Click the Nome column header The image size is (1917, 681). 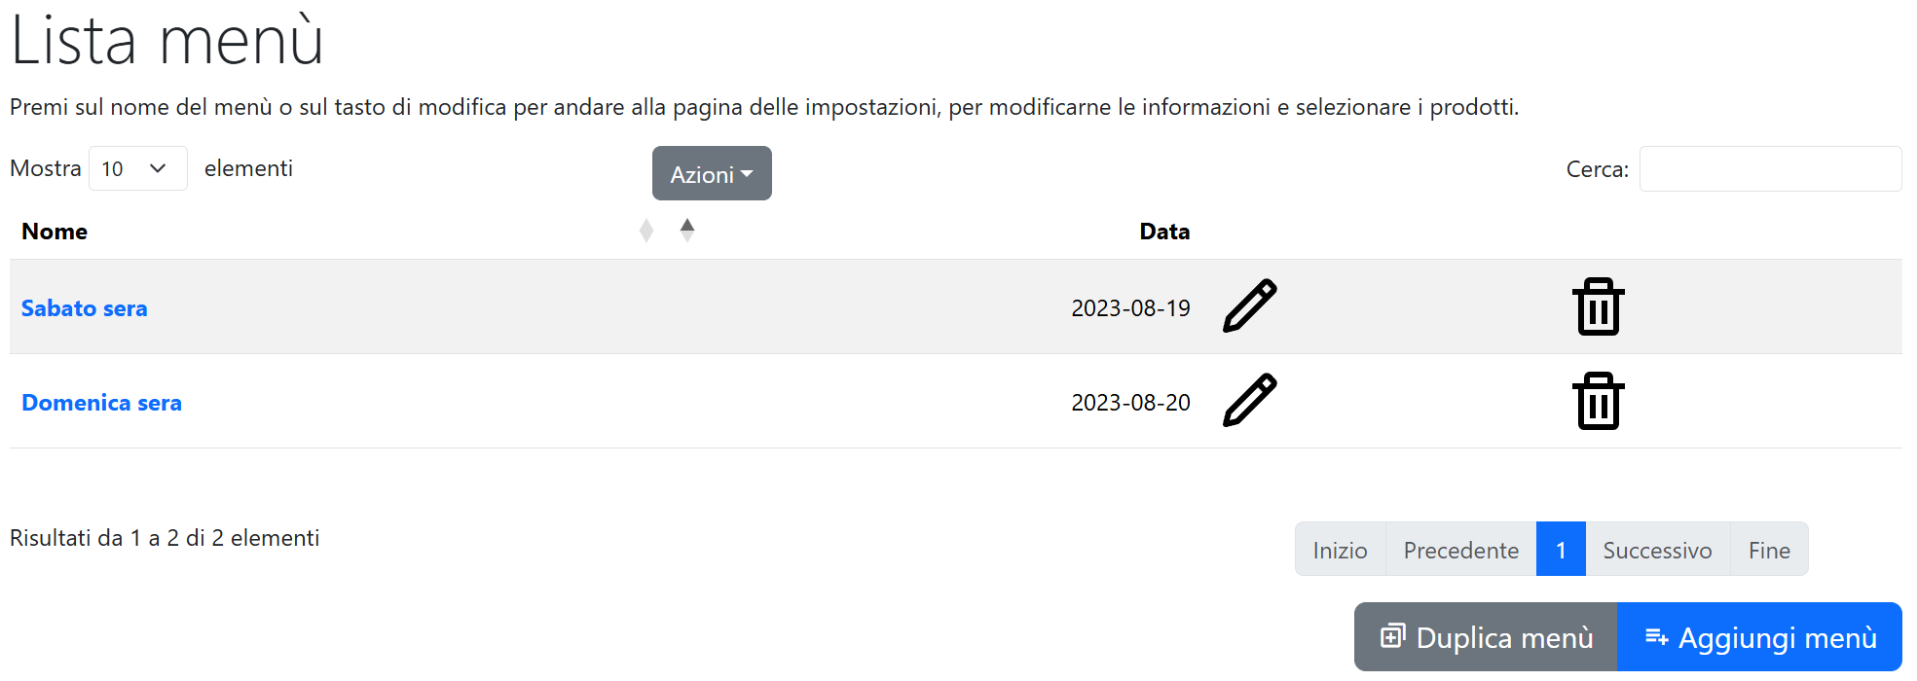pyautogui.click(x=55, y=232)
